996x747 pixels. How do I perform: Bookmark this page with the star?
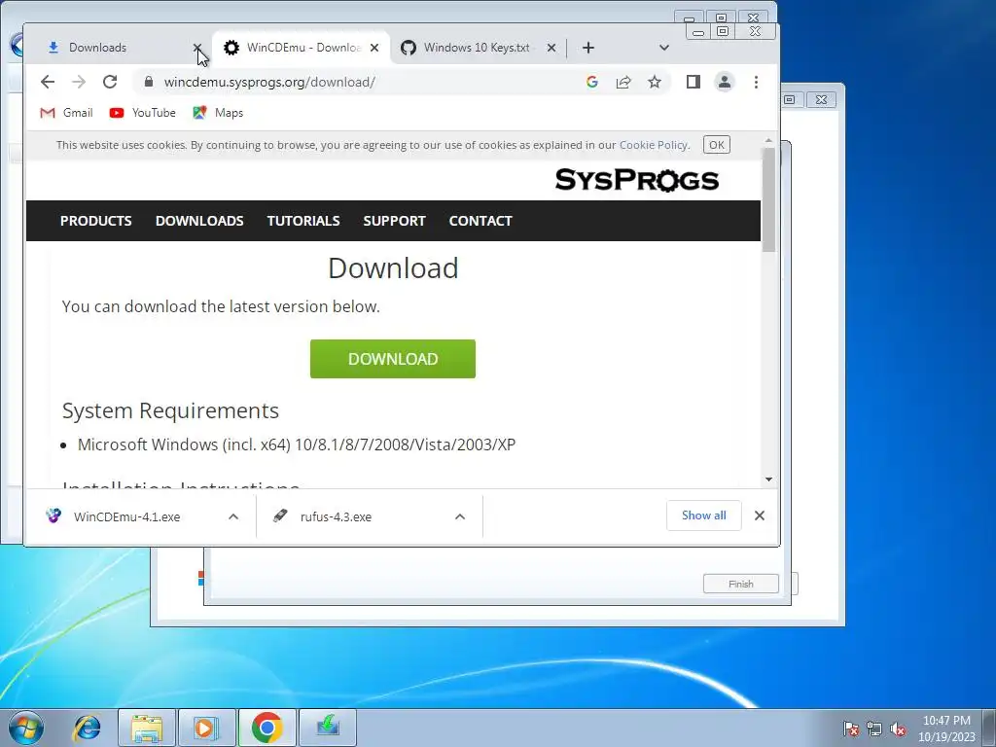pyautogui.click(x=655, y=82)
